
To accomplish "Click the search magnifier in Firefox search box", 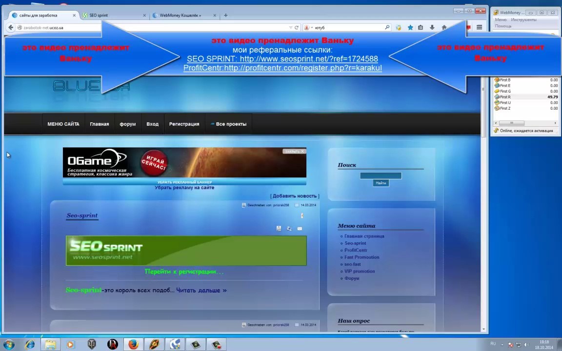I will tap(387, 27).
